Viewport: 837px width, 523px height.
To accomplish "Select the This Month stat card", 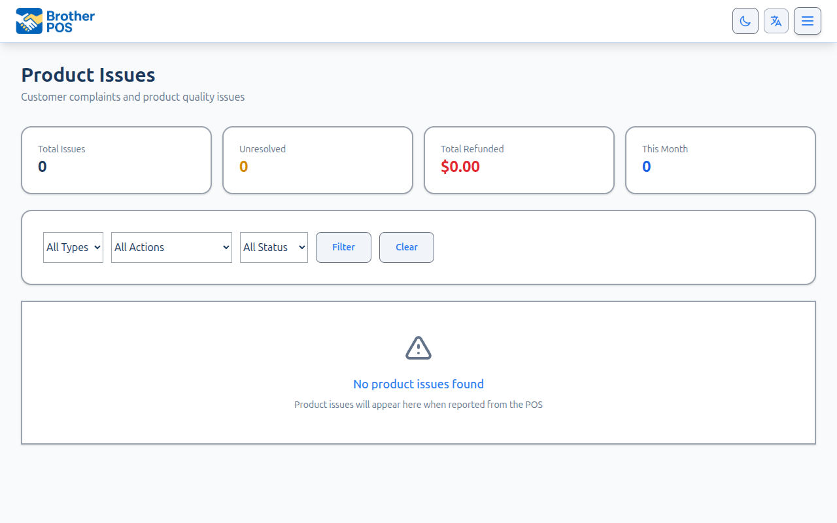I will point(721,160).
